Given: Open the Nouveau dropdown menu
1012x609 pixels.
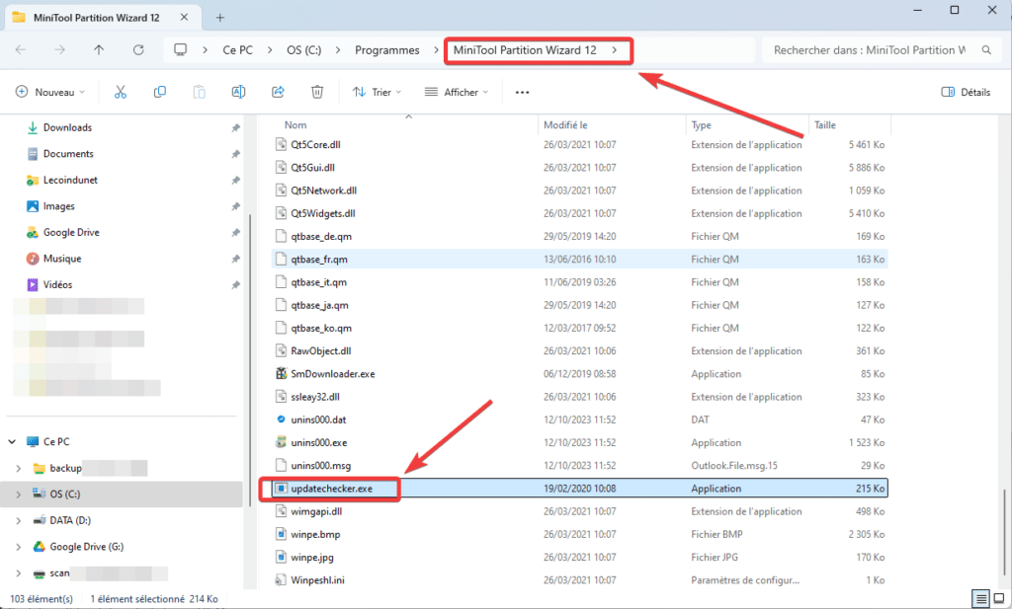Looking at the screenshot, I should [x=50, y=92].
